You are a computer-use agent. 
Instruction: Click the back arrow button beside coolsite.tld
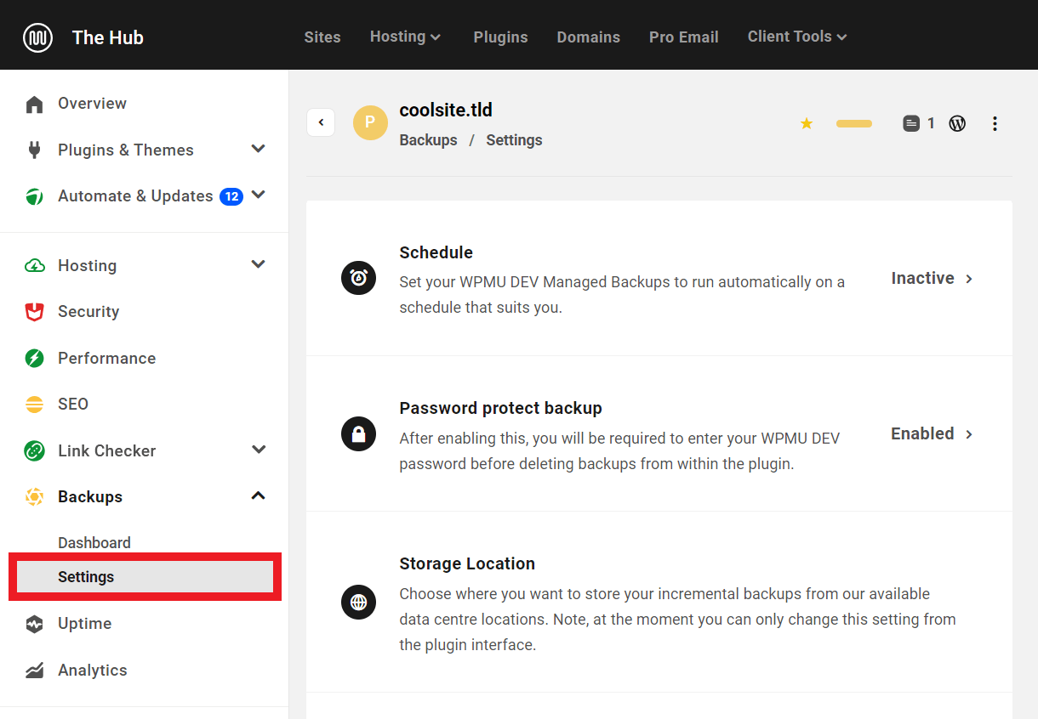click(x=321, y=122)
